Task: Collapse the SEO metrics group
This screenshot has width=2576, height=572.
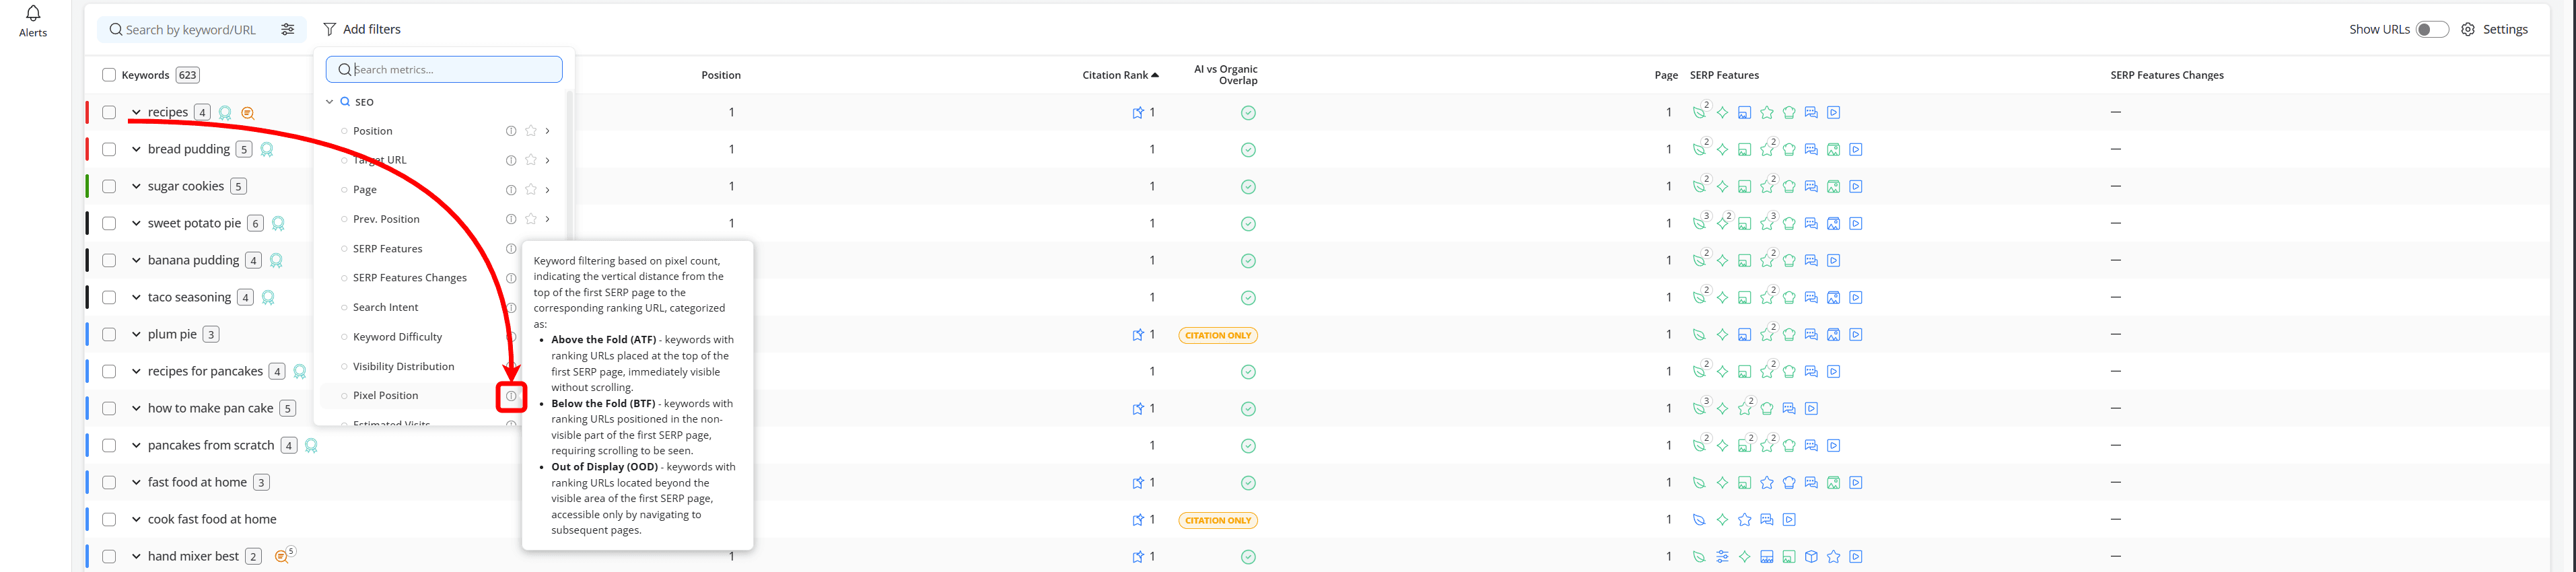Action: point(329,102)
